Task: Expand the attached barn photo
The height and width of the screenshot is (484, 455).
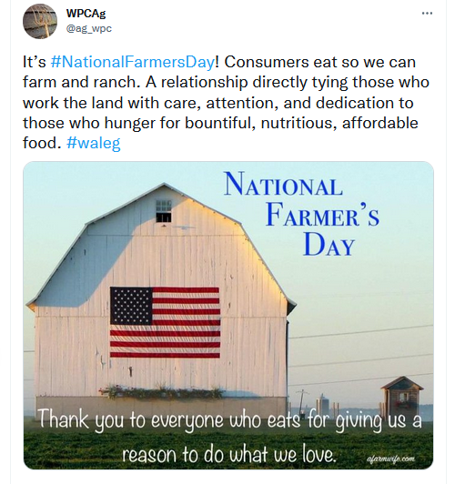Action: click(228, 315)
